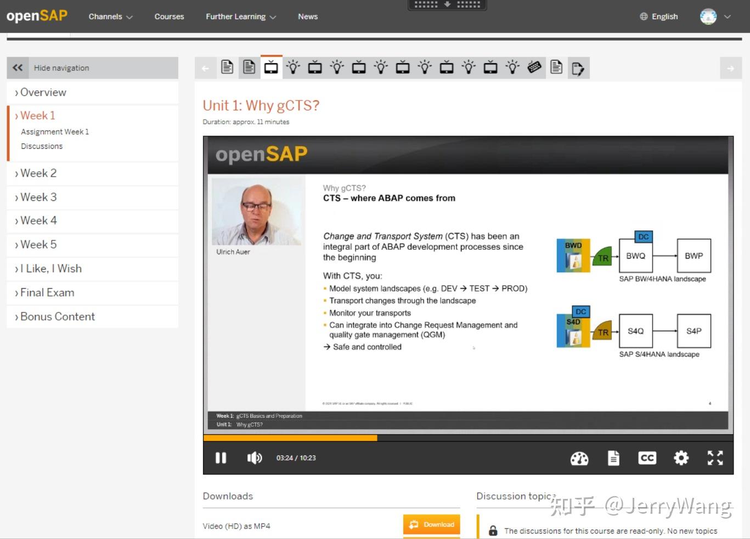Go to the Courses menu item
Viewport: 750px width, 539px height.
(x=169, y=16)
